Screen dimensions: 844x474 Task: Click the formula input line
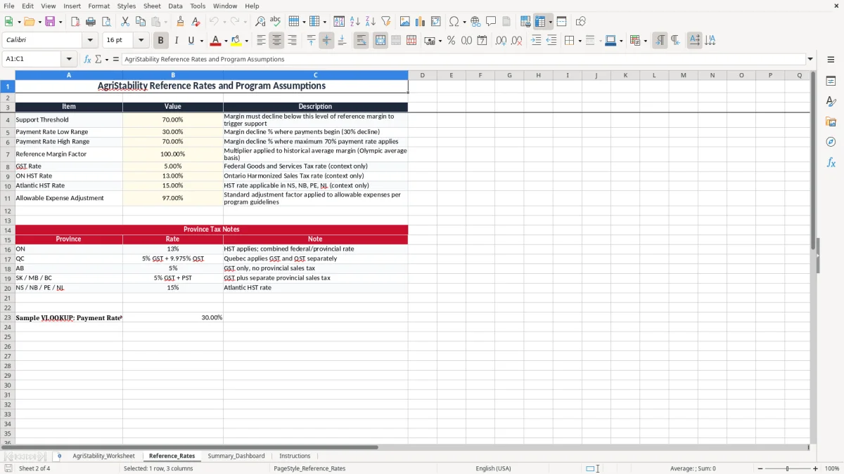coord(463,59)
